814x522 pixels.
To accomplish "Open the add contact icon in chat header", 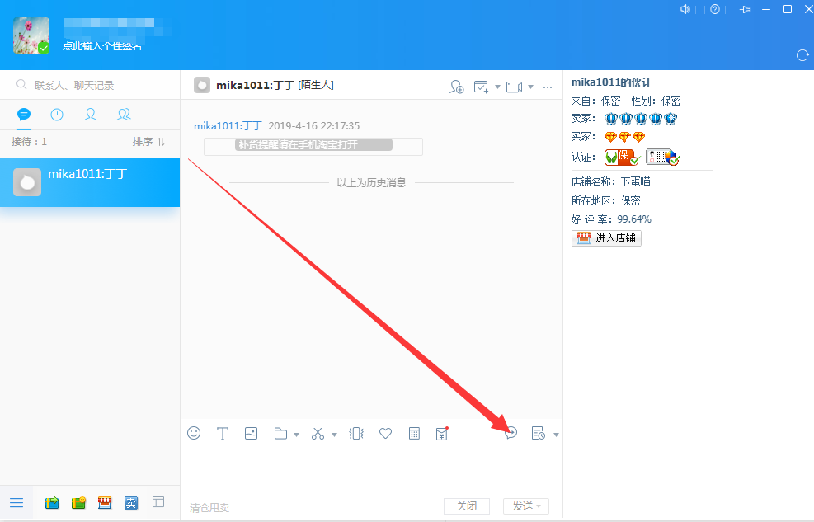I will tap(457, 86).
